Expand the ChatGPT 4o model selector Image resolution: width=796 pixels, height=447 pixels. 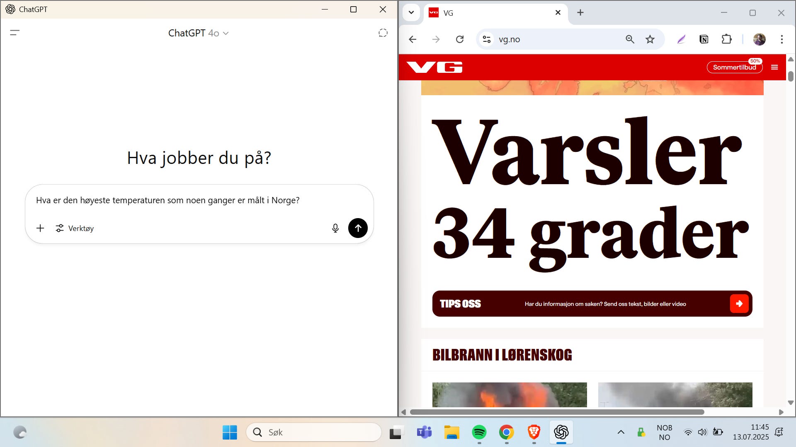198,33
